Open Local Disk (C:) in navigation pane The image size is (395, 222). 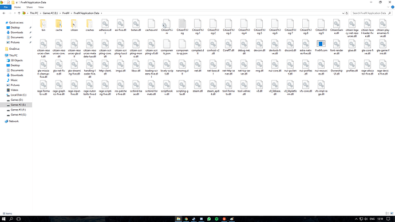18,95
